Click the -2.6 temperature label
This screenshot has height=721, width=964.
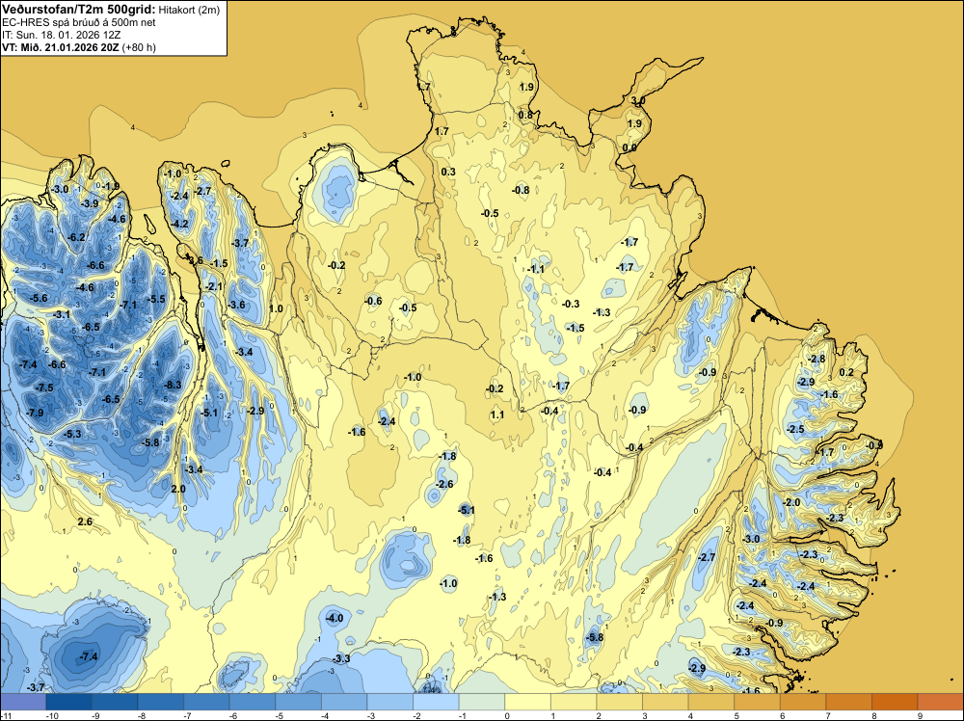pyautogui.click(x=444, y=484)
